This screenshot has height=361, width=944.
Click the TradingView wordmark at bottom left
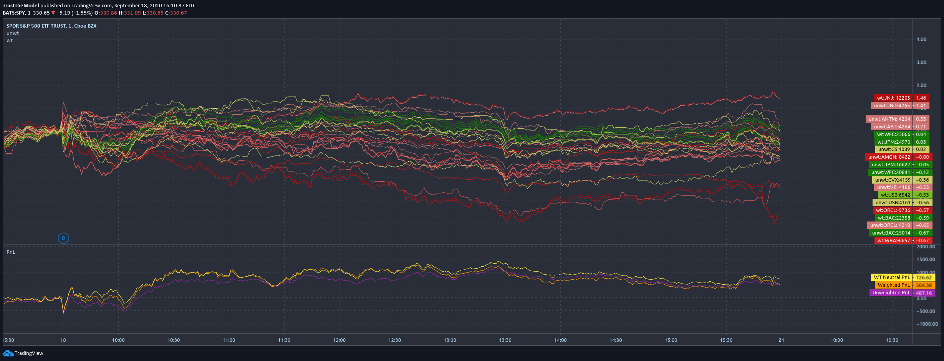coord(29,353)
